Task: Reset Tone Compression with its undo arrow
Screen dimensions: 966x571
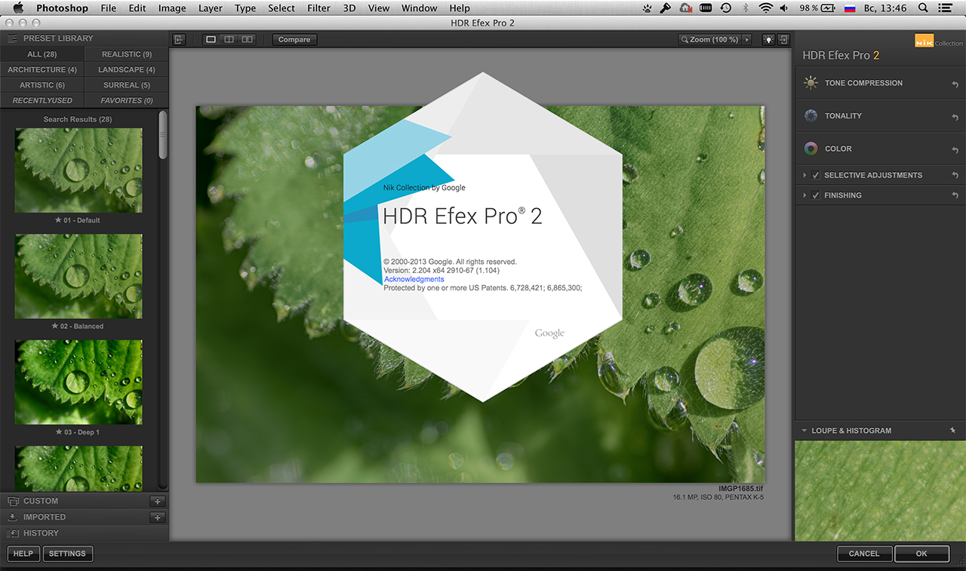Action: coord(955,84)
